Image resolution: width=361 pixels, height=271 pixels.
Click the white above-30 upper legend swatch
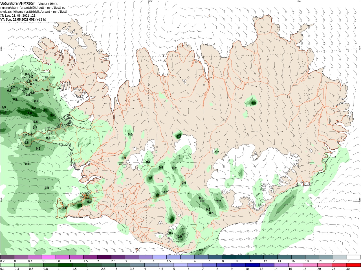pos(353,257)
